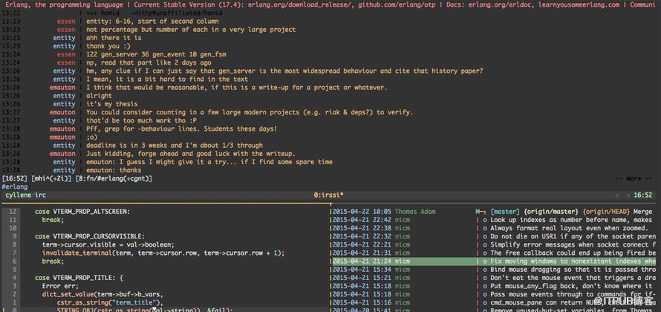Image resolution: width=661 pixels, height=312 pixels.
Task: Select the 0:irssi tmux window tab
Action: point(329,195)
